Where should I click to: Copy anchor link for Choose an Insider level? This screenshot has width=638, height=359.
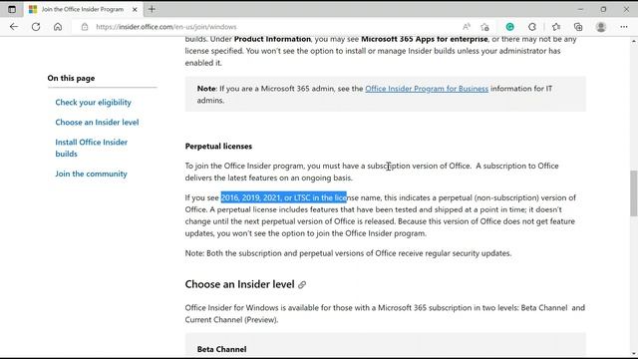(302, 284)
